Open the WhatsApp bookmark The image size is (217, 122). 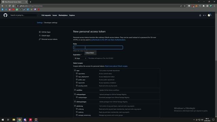(x=17, y=9)
